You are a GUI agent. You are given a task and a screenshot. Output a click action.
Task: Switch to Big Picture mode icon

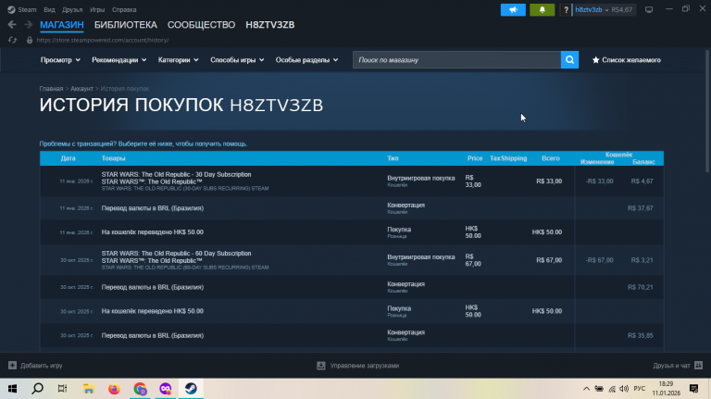click(x=649, y=9)
